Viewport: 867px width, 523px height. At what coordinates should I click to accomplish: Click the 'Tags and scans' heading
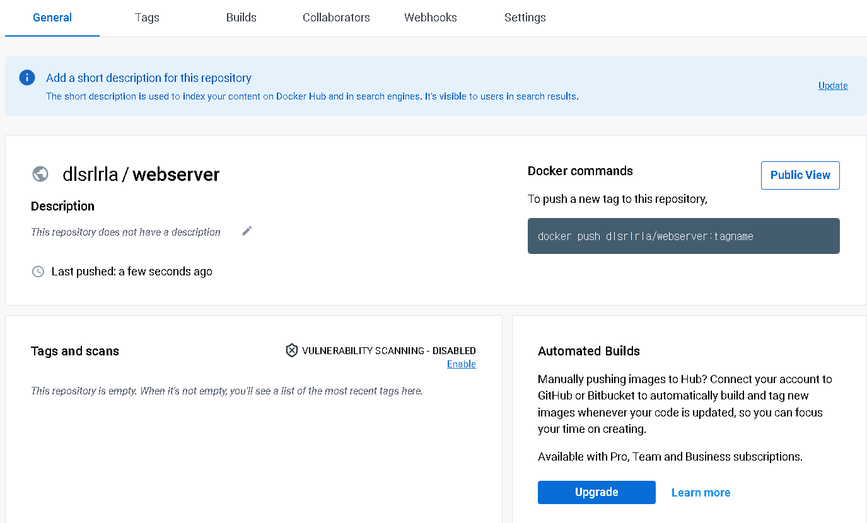[75, 351]
